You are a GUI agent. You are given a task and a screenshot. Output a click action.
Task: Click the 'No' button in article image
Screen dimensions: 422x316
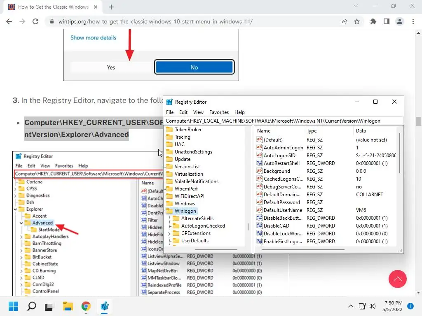[194, 67]
